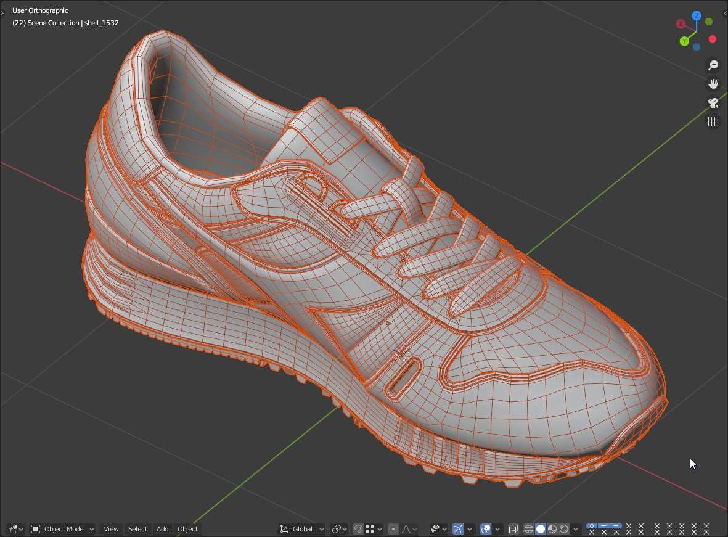Click the blue Z axis on gizmo
The height and width of the screenshot is (537, 728).
697,15
